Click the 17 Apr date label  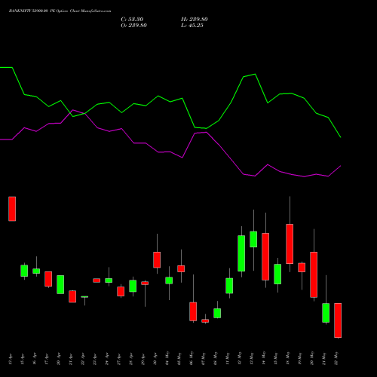[47, 359]
